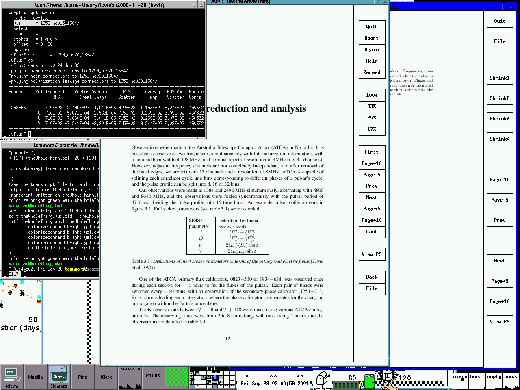This screenshot has height=390, width=520.
Task: Set xdvi zoom to 33%
Action: [372, 106]
